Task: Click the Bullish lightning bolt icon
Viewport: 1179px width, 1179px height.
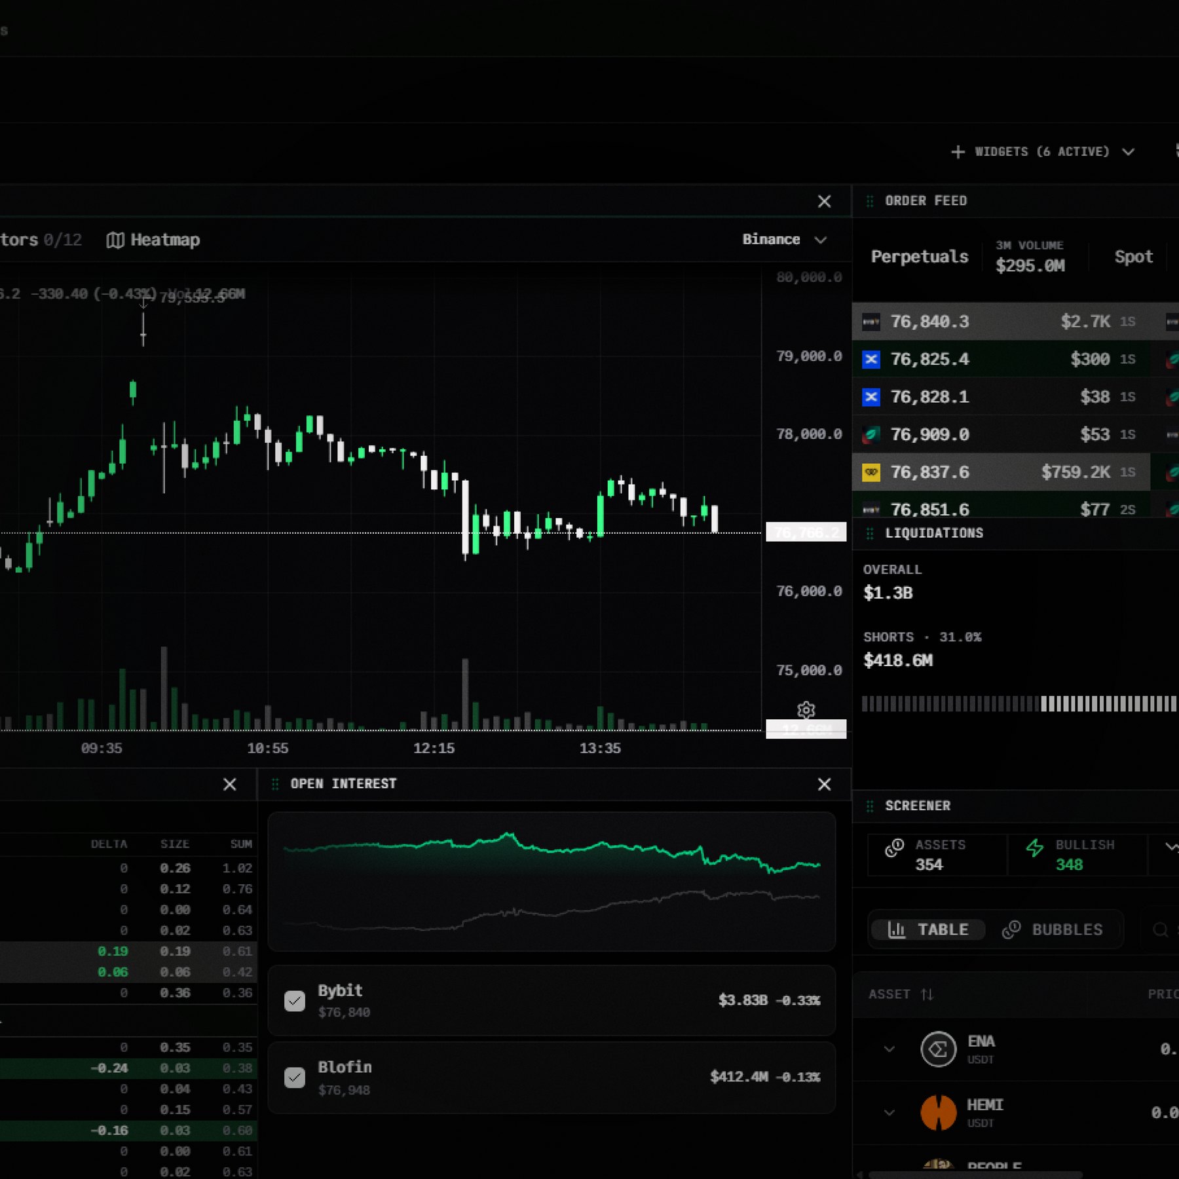Action: [1034, 848]
